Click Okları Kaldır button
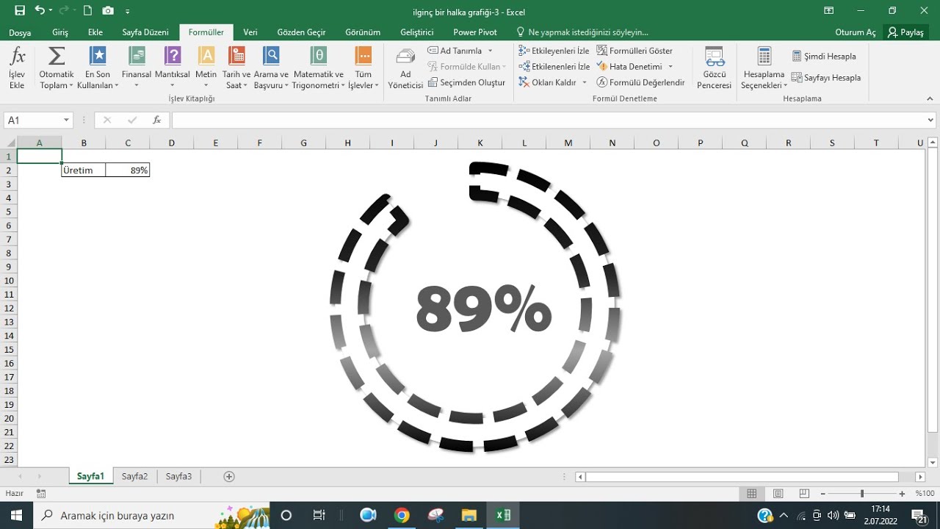 548,82
